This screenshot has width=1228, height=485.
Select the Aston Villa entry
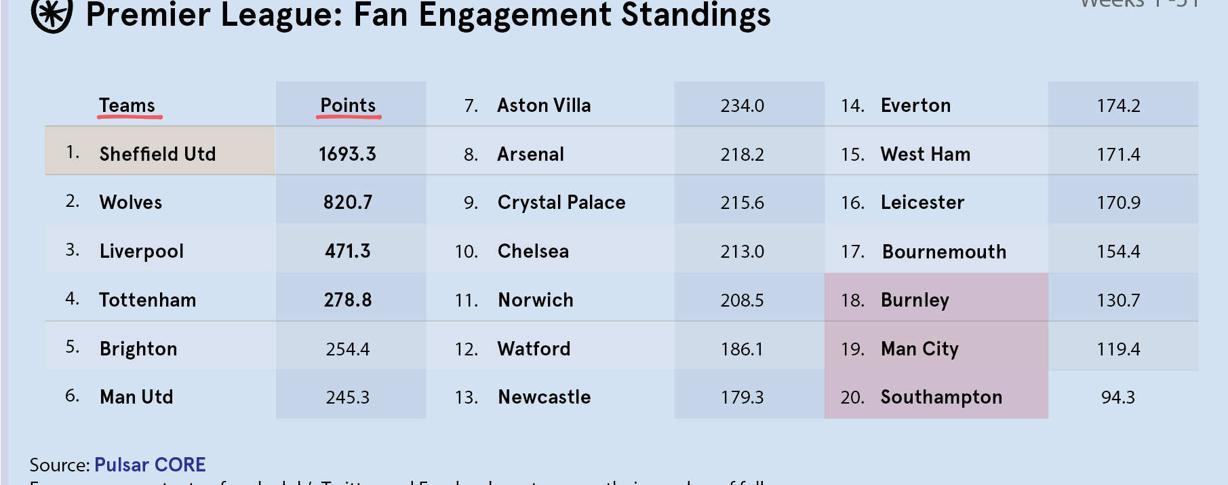click(544, 105)
